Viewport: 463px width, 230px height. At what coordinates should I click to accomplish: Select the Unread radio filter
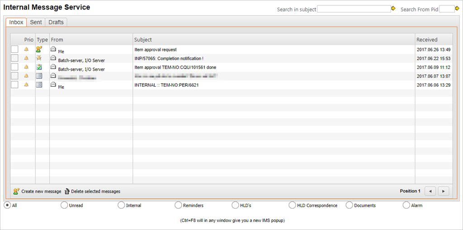[x=64, y=205]
